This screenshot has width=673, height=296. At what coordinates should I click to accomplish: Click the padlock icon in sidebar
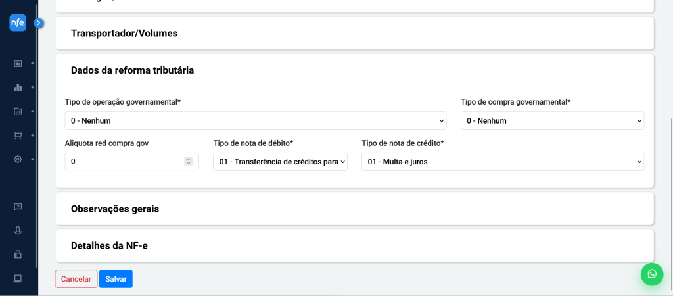point(18,254)
